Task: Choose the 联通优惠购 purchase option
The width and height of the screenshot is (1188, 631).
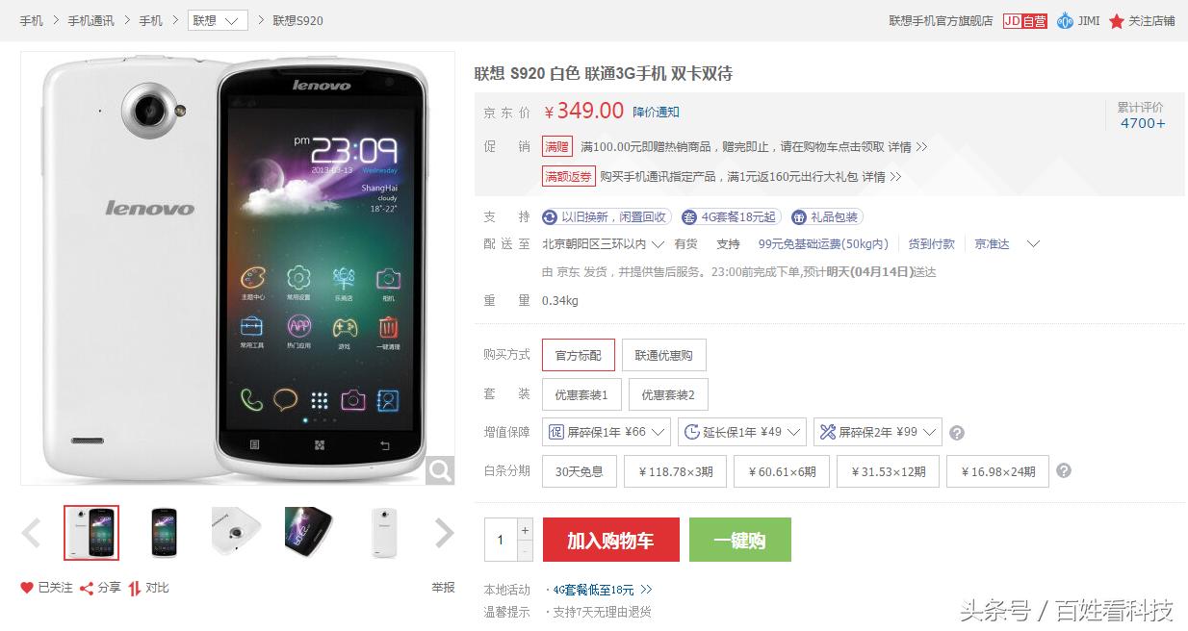Action: click(663, 355)
